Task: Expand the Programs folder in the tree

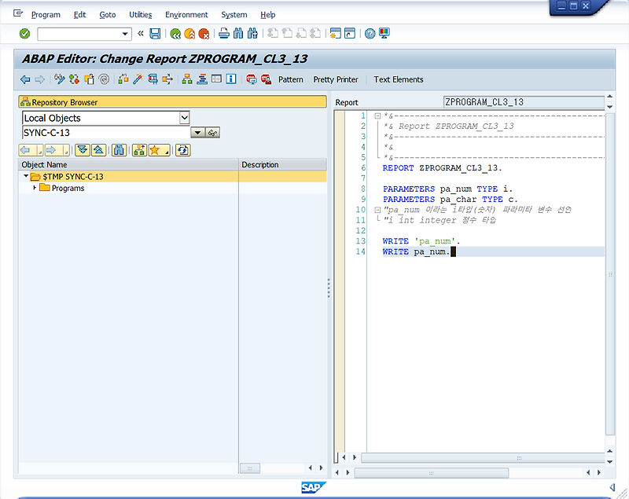Action: [x=35, y=188]
